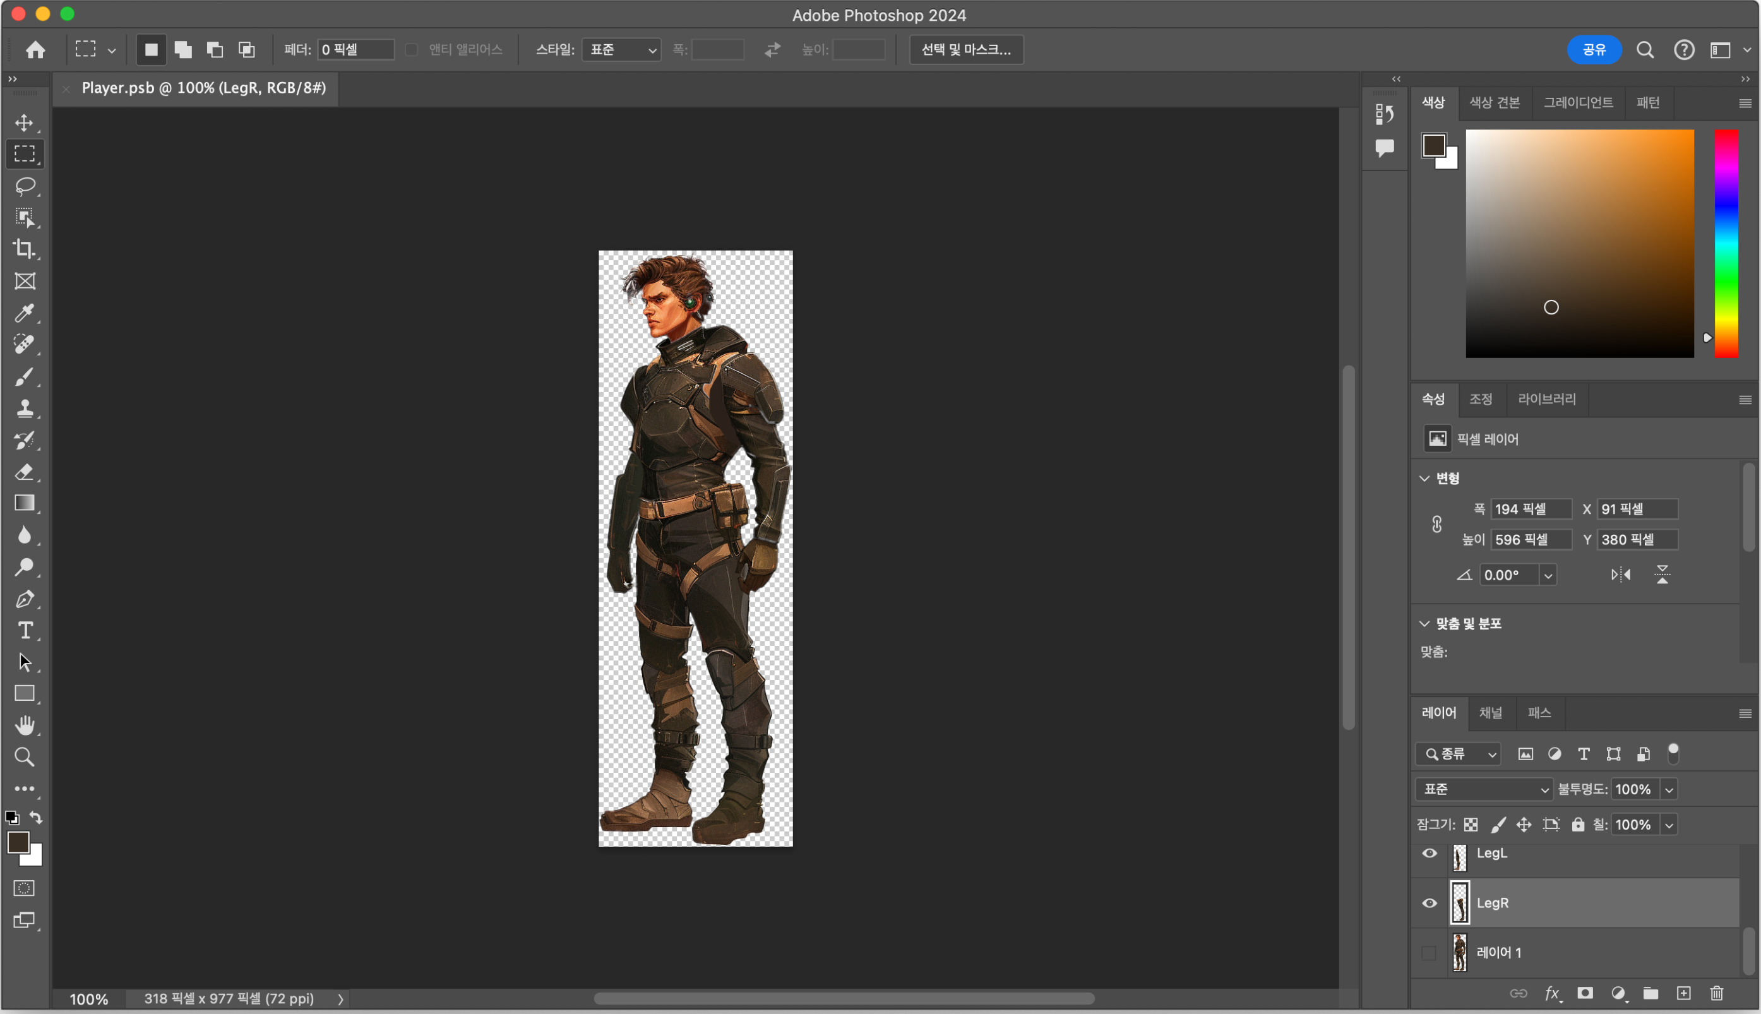Select the Clone Stamp tool
The height and width of the screenshot is (1014, 1761).
point(25,408)
